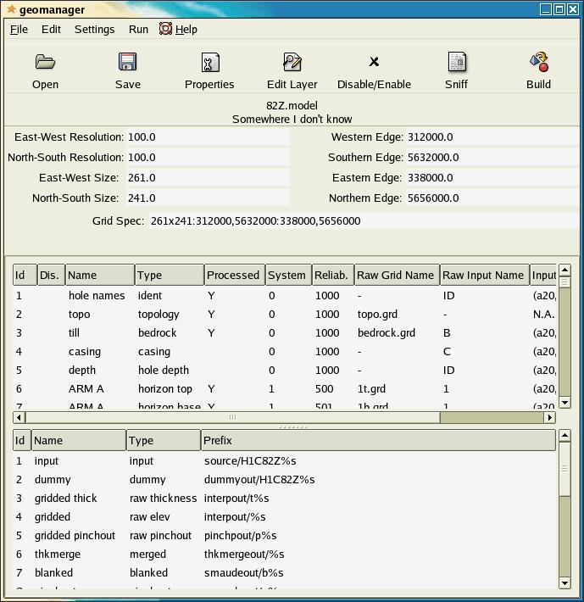Click the Disable/Enable X icon

click(x=374, y=62)
